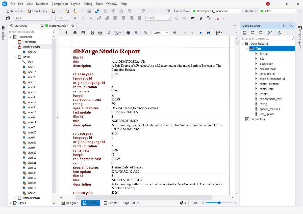Refresh the Data Source panel

[x=279, y=33]
